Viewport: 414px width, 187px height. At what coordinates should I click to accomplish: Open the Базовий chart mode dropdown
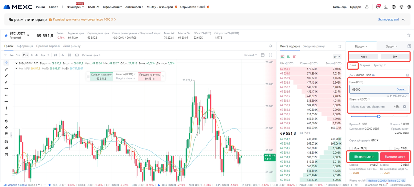[251, 55]
